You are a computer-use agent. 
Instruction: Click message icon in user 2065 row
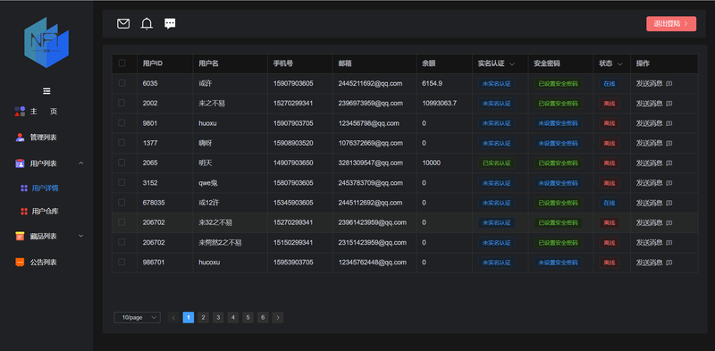[669, 163]
